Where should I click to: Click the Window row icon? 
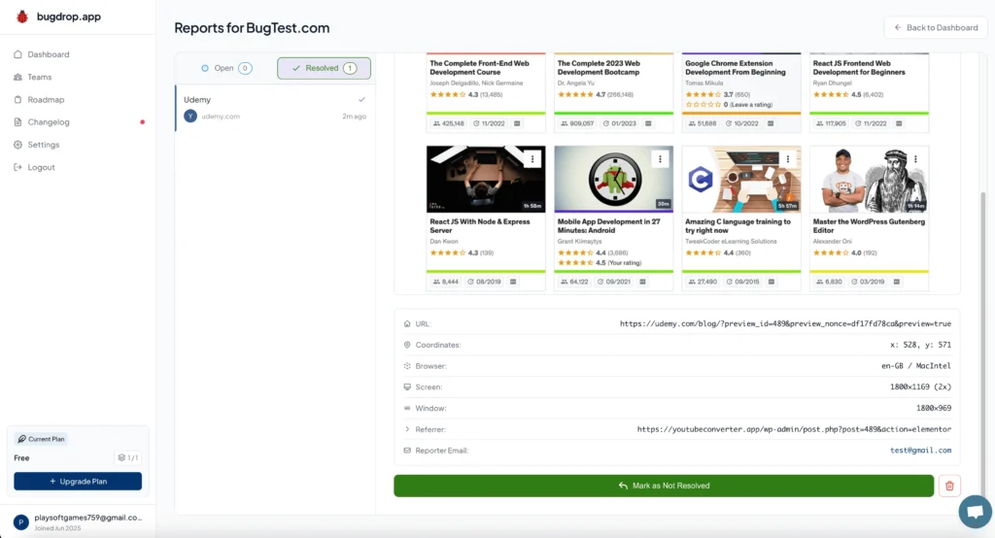pyautogui.click(x=407, y=408)
